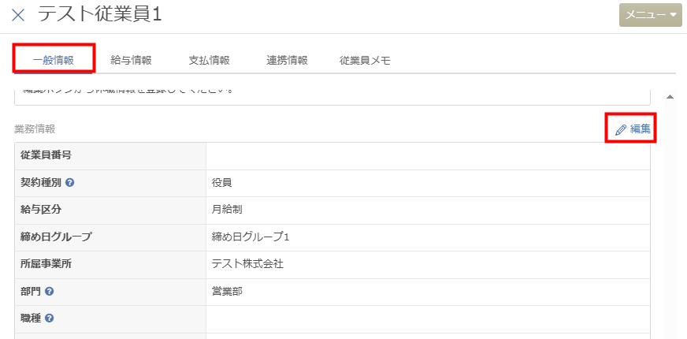Open the help icon beside 部門
Screen dimensions: 687x339
click(50, 291)
